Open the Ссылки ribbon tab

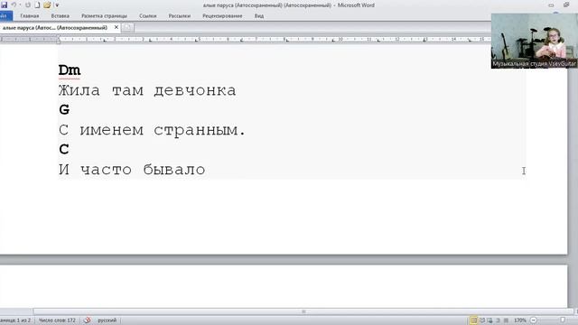tap(148, 16)
